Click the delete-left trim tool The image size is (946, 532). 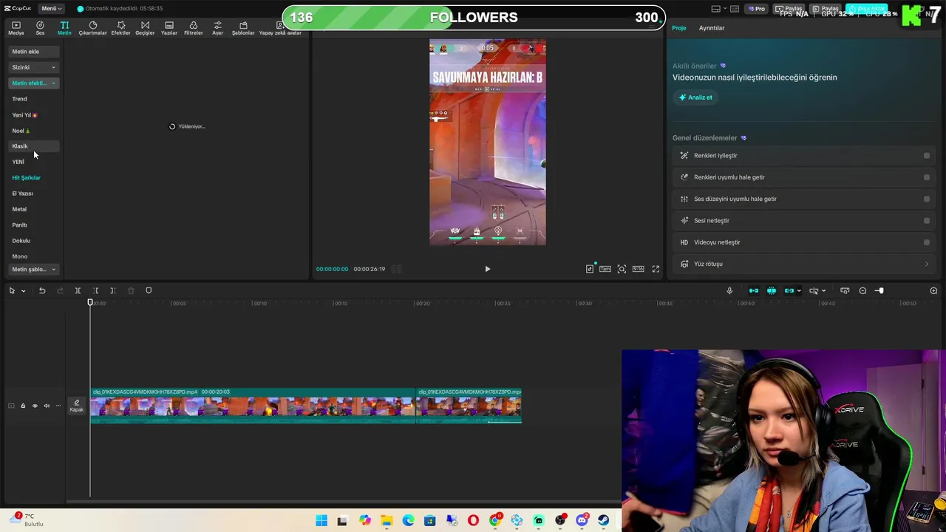[95, 290]
